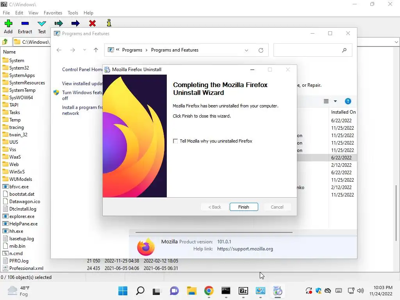Check Tell Mozilla why you uninstalled Firefox

[175, 141]
